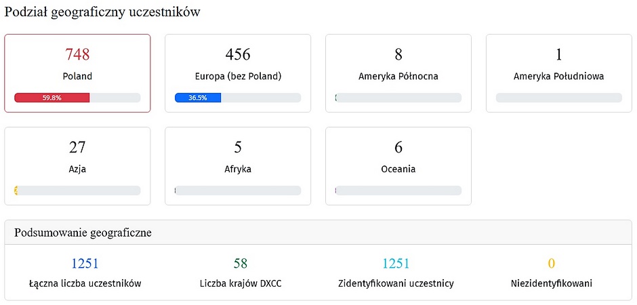Click the Podział geograficzny uczestników heading

102,12
